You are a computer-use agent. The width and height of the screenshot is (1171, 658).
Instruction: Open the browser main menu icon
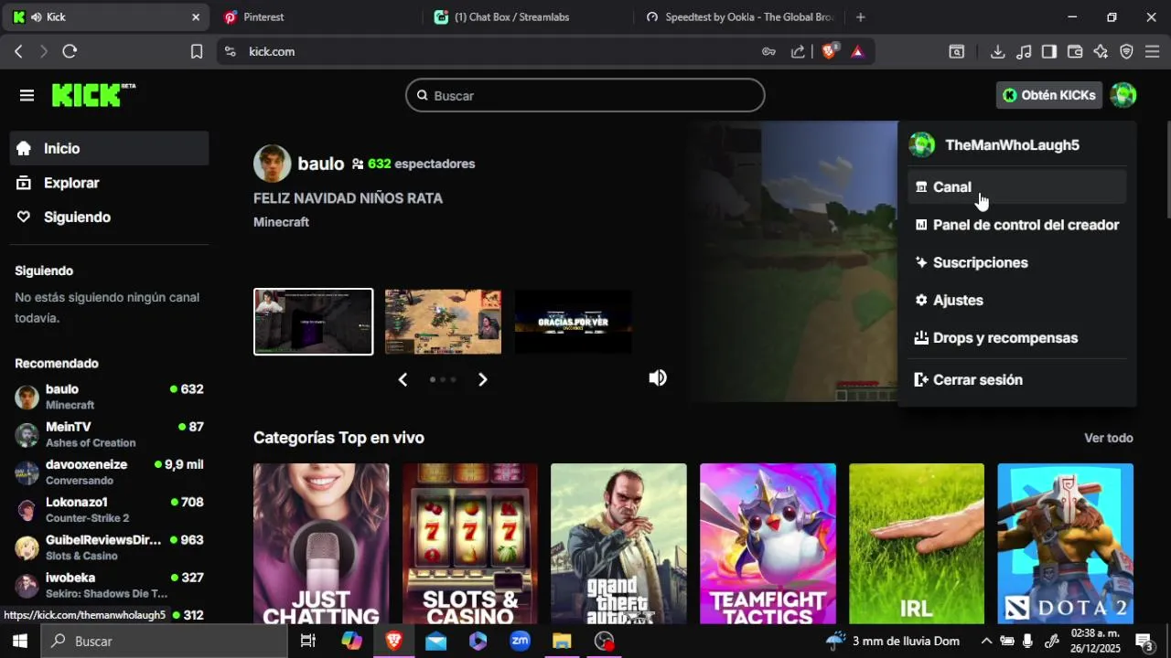click(1152, 52)
